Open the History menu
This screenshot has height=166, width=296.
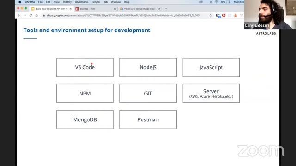[x=67, y=2]
